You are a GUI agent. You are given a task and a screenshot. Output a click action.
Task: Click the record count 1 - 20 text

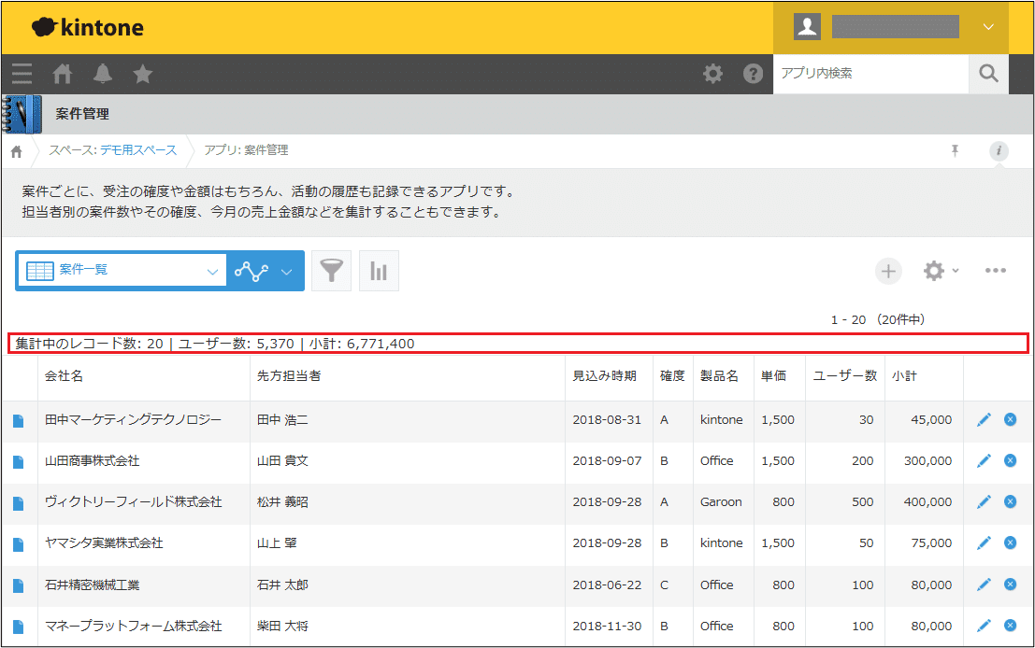[848, 319]
